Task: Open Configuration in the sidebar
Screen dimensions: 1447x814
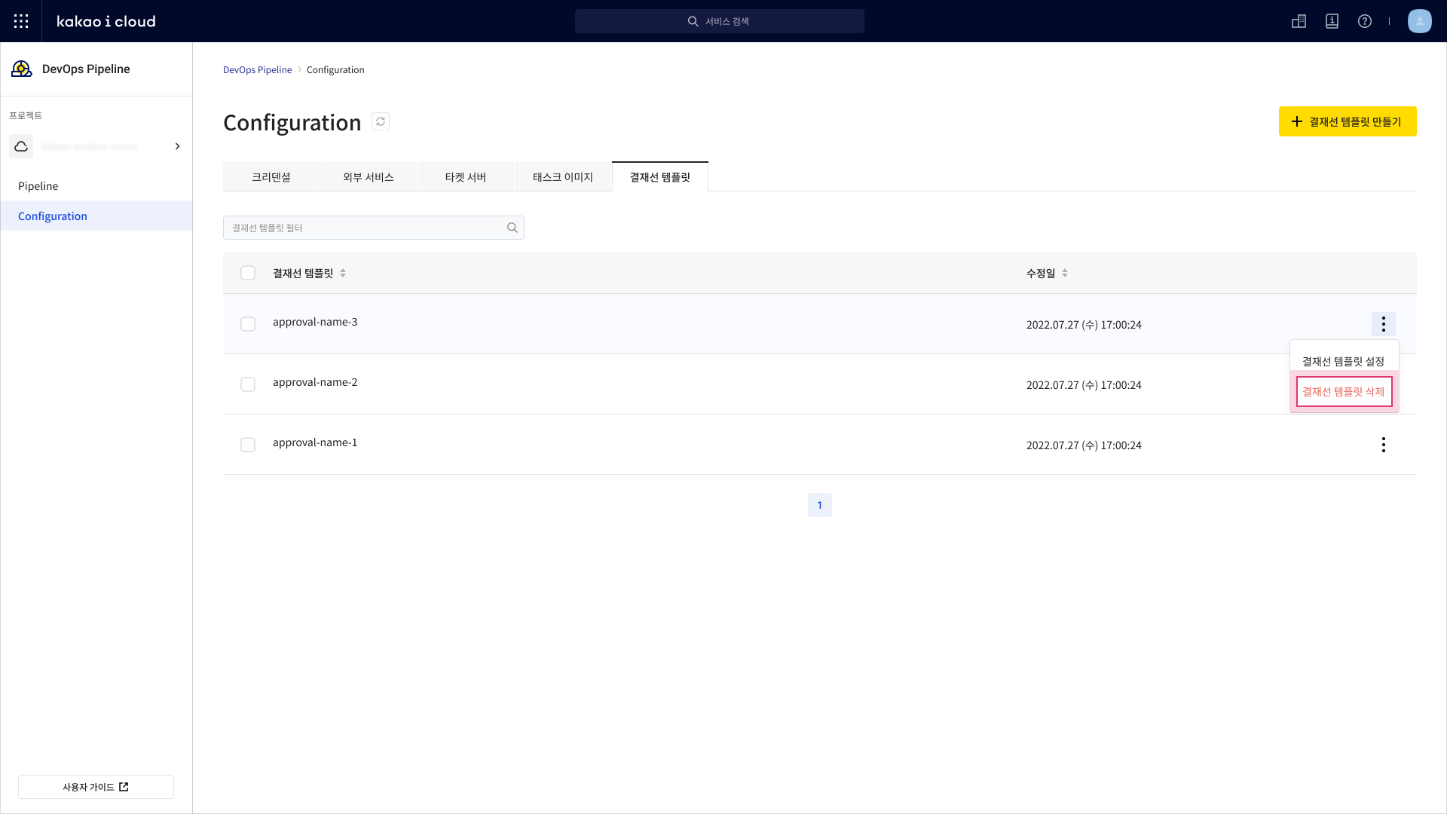Action: point(96,216)
